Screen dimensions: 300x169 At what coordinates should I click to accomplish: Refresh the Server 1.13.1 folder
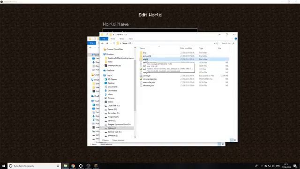point(217,43)
